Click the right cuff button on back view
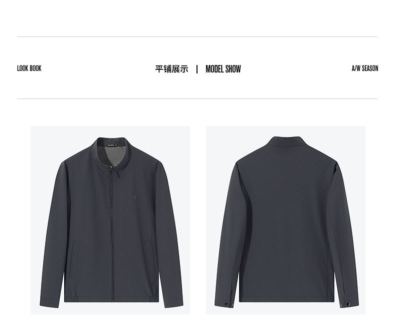This screenshot has width=396, height=319. pos(348,304)
